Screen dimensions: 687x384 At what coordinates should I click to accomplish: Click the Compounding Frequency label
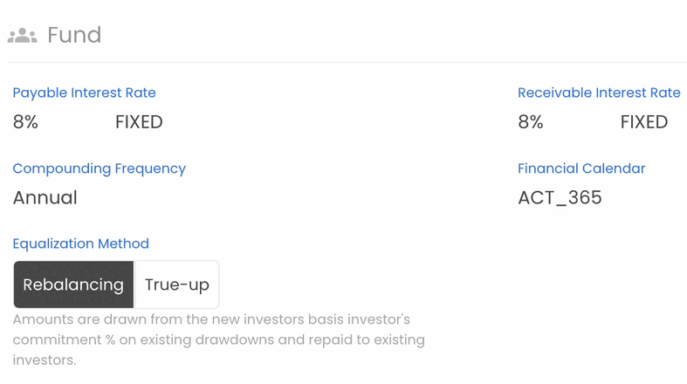(99, 168)
